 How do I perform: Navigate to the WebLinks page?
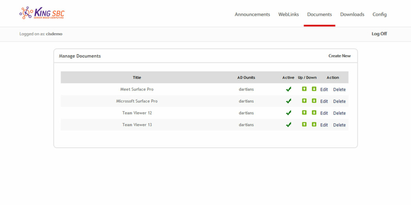tap(288, 14)
